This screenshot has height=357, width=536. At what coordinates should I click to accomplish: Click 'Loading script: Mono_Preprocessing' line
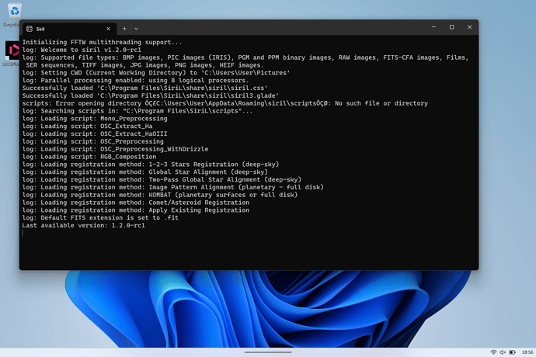click(95, 119)
